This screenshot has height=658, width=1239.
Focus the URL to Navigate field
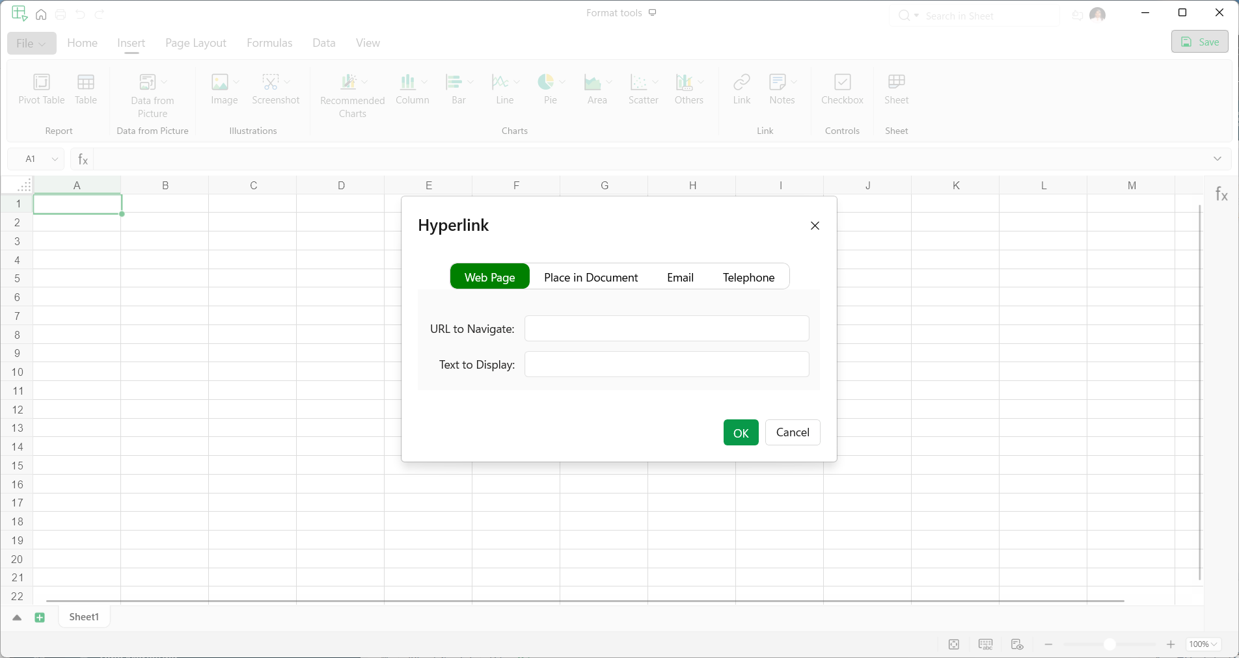pos(667,328)
